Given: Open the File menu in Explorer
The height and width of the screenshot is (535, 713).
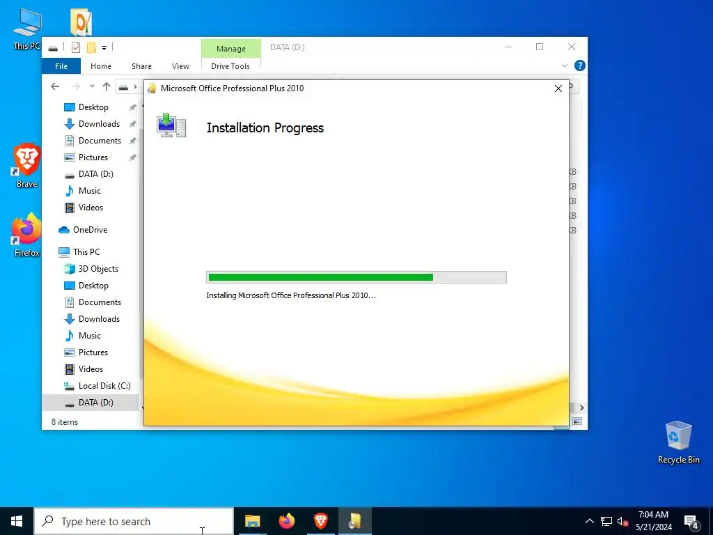Looking at the screenshot, I should [61, 66].
